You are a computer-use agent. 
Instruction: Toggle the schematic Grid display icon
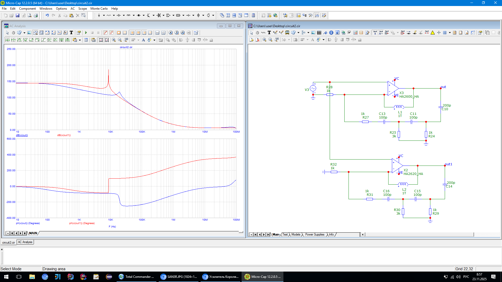[445, 33]
